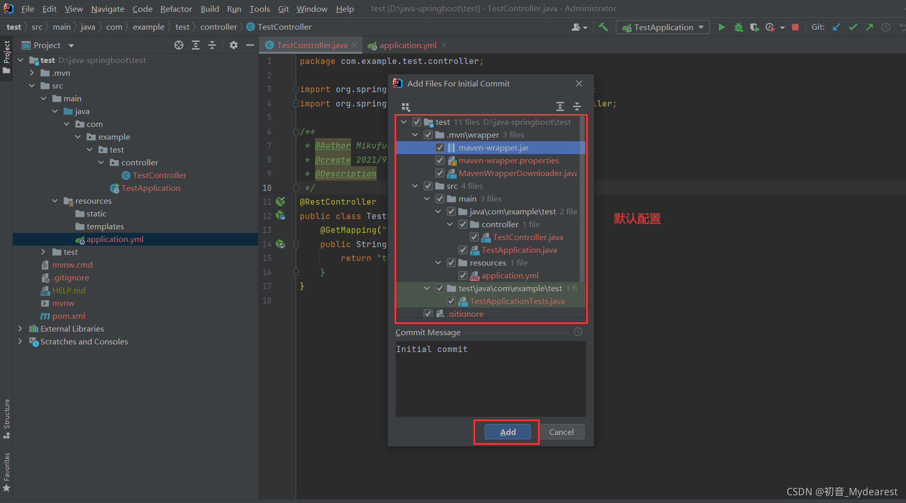Stop the running application with the red square
The height and width of the screenshot is (503, 906).
click(x=795, y=27)
